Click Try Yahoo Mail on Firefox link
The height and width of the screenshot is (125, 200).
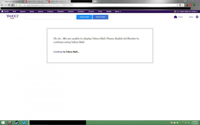pos(187,11)
